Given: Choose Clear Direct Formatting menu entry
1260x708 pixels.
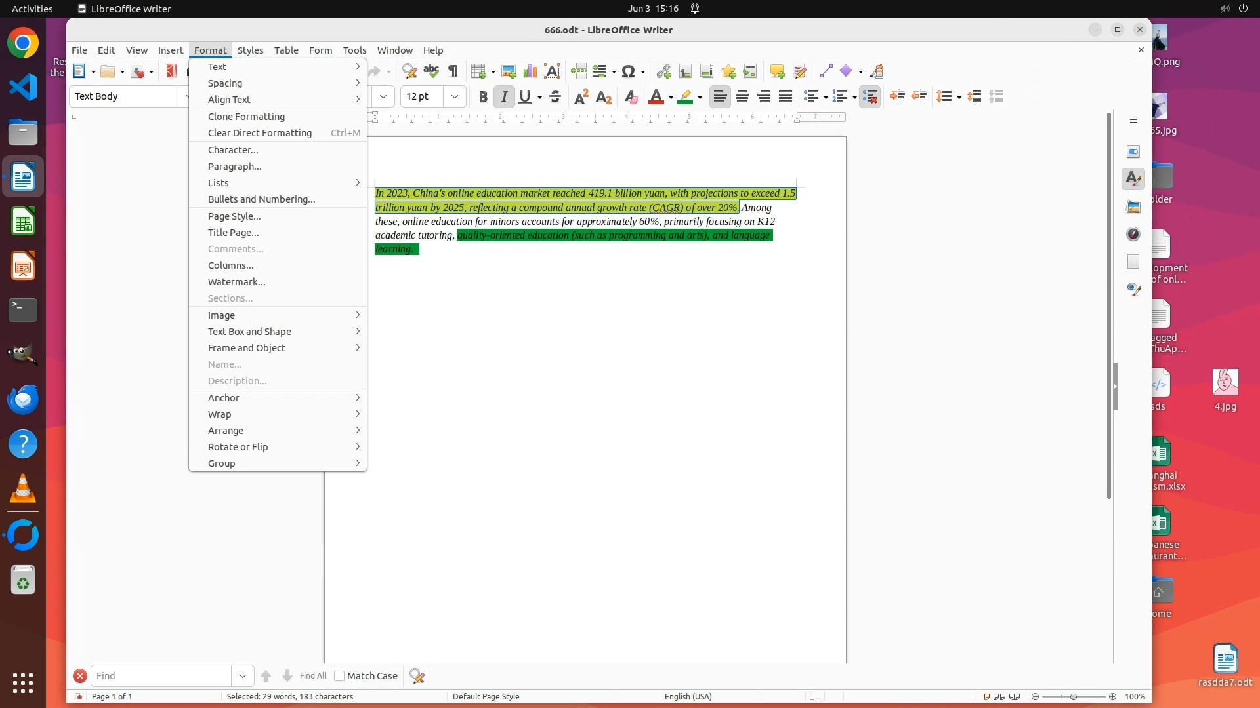Looking at the screenshot, I should click(x=260, y=133).
